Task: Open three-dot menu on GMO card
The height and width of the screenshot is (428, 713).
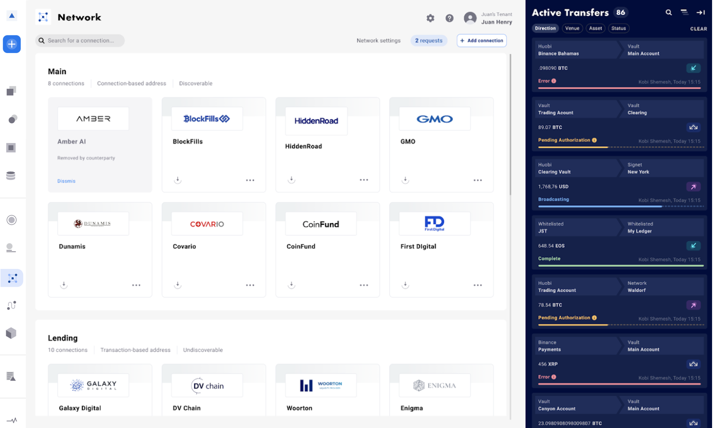Action: pyautogui.click(x=478, y=180)
